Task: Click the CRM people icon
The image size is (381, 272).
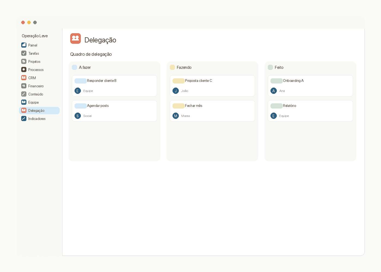Action: 24,78
